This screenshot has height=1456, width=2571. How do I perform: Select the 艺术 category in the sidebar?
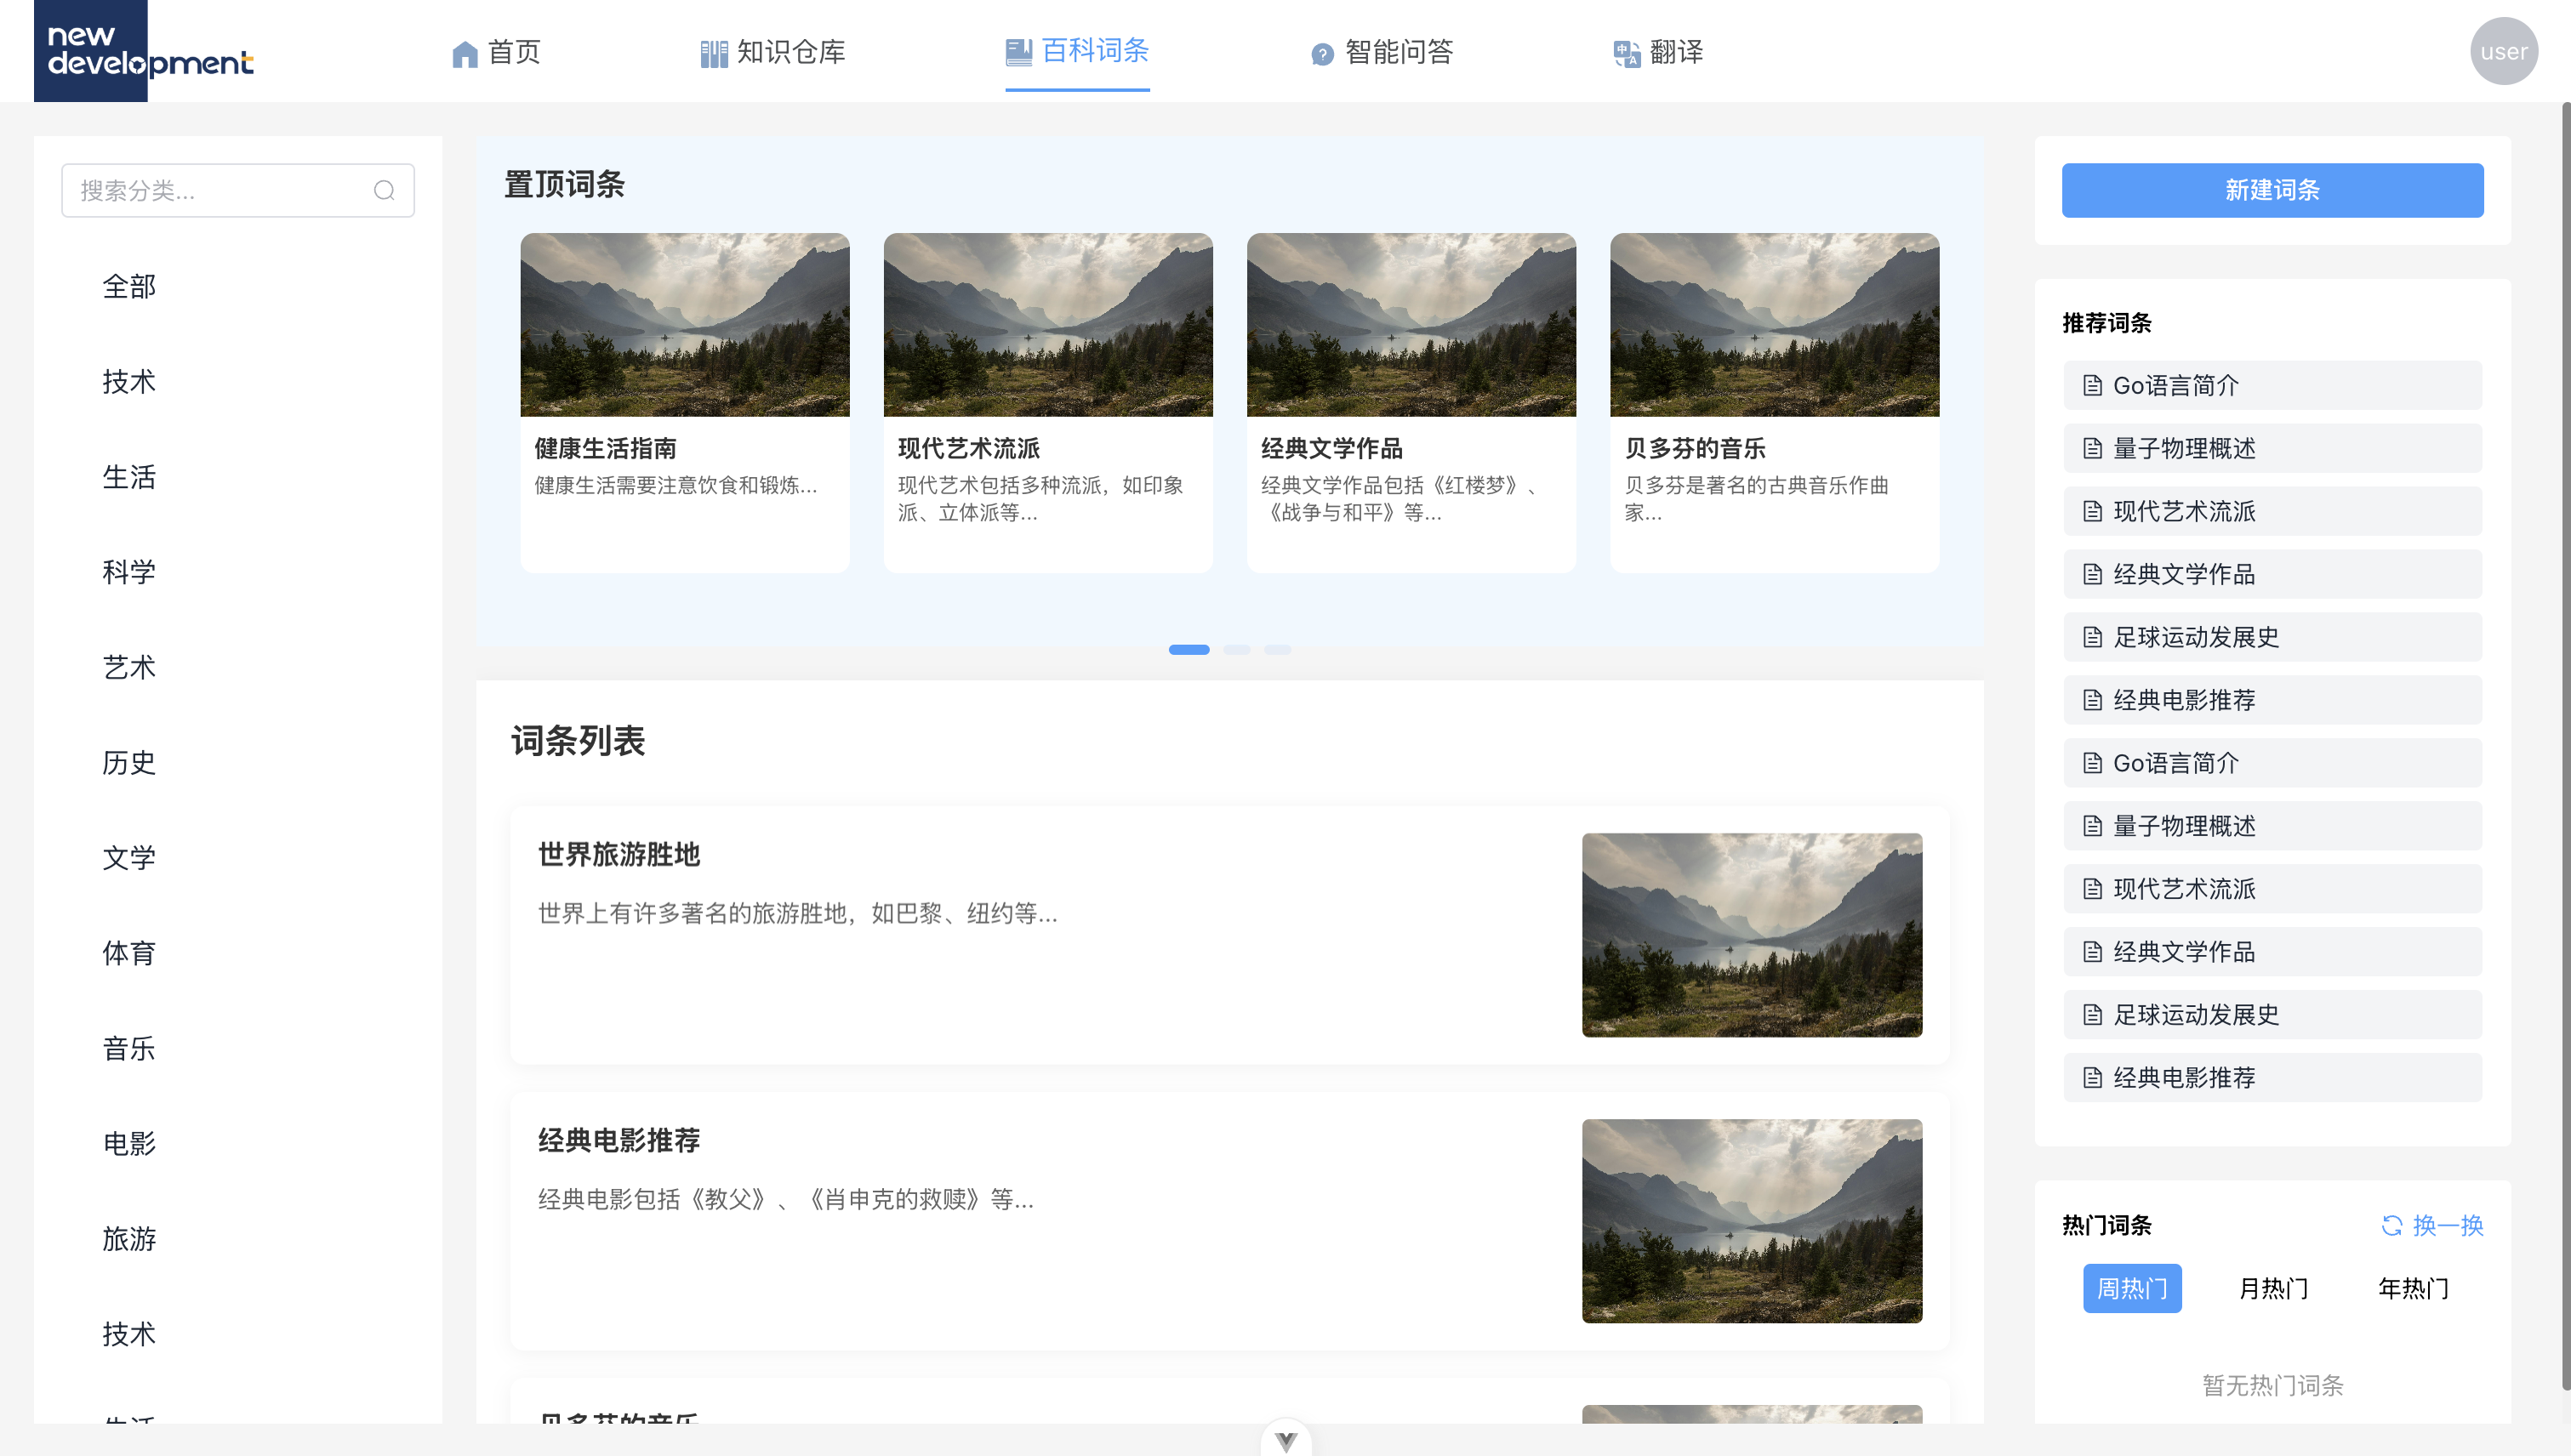(x=129, y=667)
